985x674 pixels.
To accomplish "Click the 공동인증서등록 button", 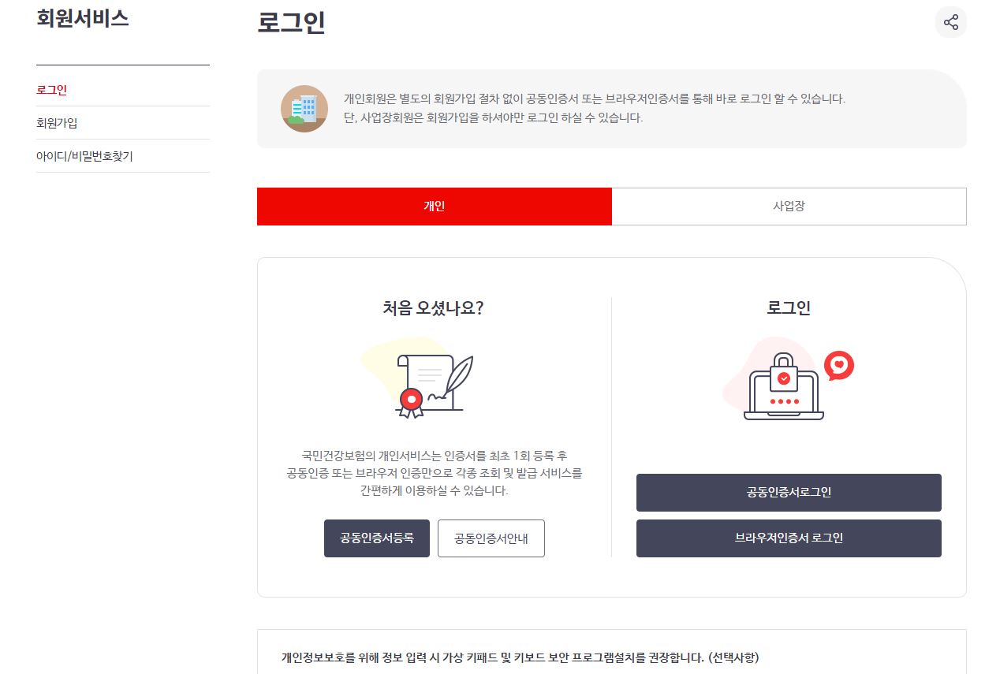I will pyautogui.click(x=377, y=538).
